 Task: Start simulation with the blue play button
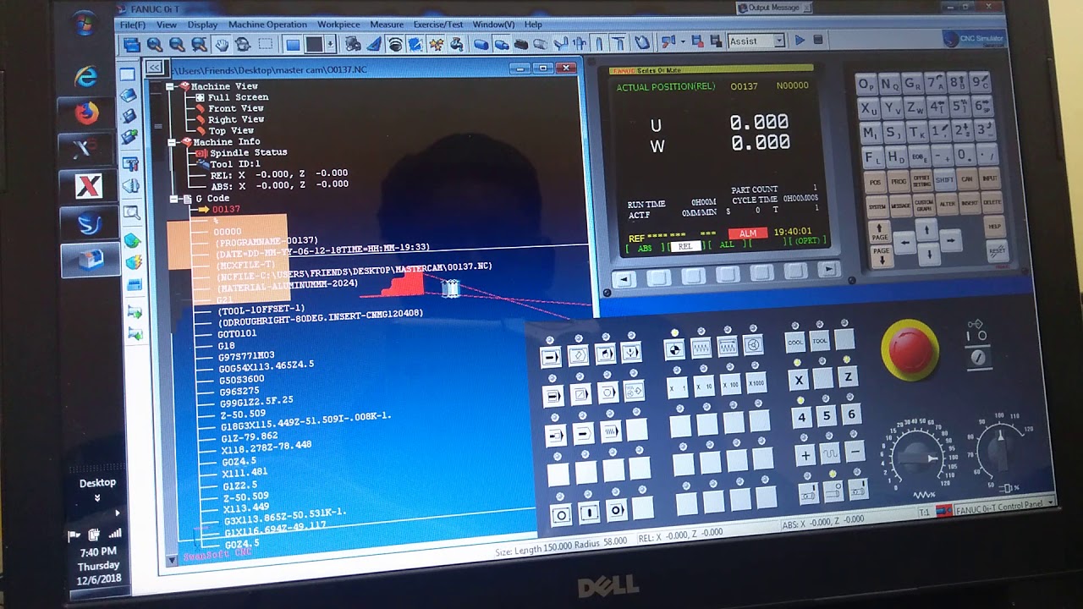click(800, 41)
